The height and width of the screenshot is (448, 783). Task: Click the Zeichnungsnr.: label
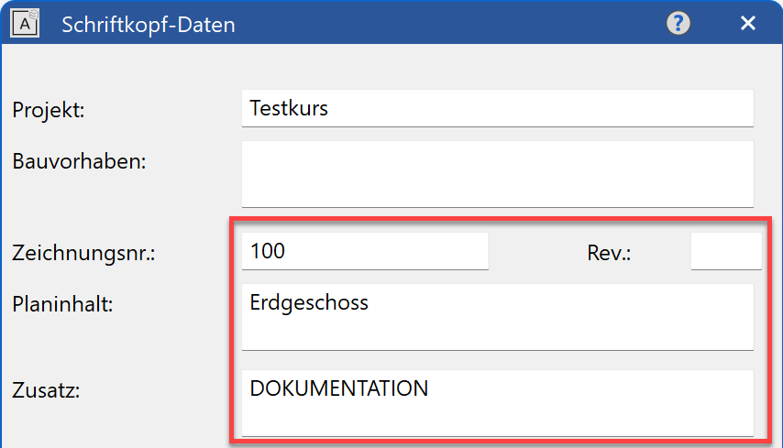83,253
